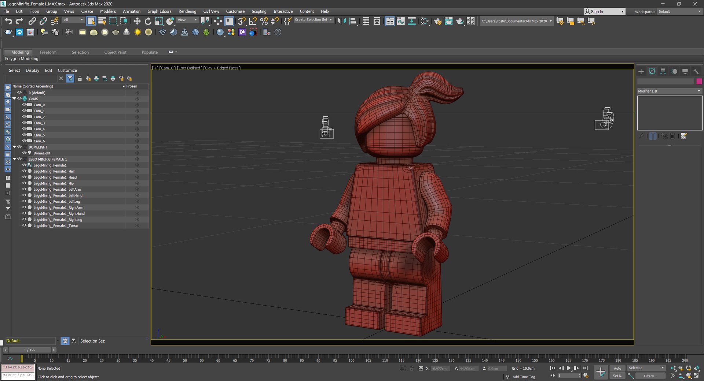Open the selection filter All dropdown
Viewport: 704px width, 381px height.
pyautogui.click(x=73, y=20)
